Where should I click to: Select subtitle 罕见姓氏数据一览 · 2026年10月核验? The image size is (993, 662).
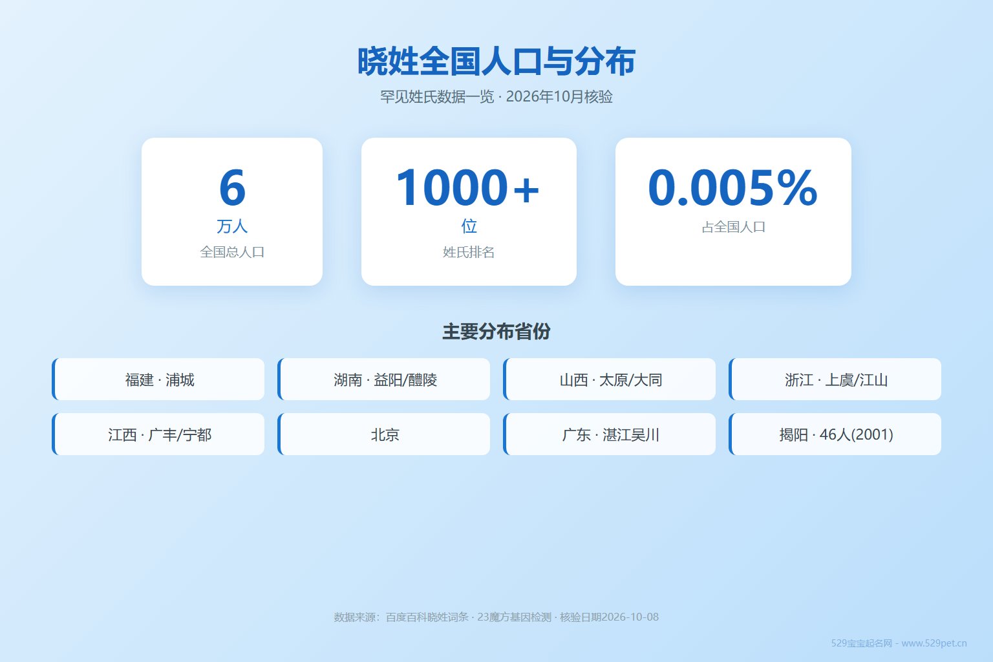[496, 97]
